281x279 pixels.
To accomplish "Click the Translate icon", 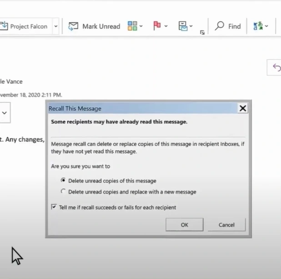I will coord(258,26).
